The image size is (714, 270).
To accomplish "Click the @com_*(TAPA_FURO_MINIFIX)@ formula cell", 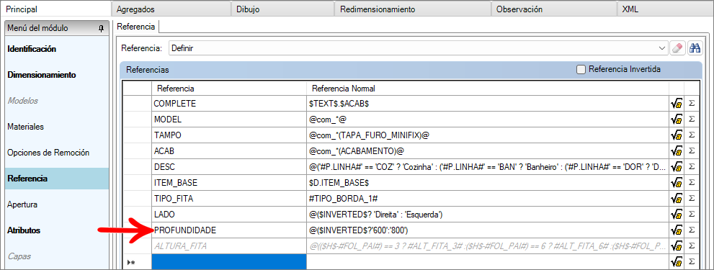I will click(x=488, y=135).
